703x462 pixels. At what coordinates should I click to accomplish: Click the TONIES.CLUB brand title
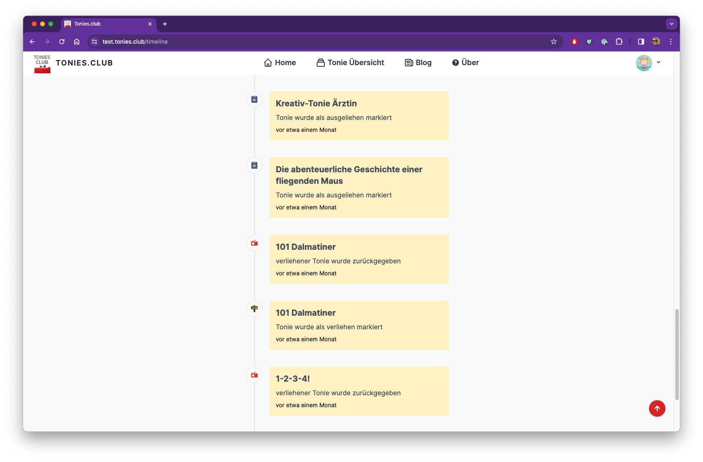pyautogui.click(x=84, y=63)
